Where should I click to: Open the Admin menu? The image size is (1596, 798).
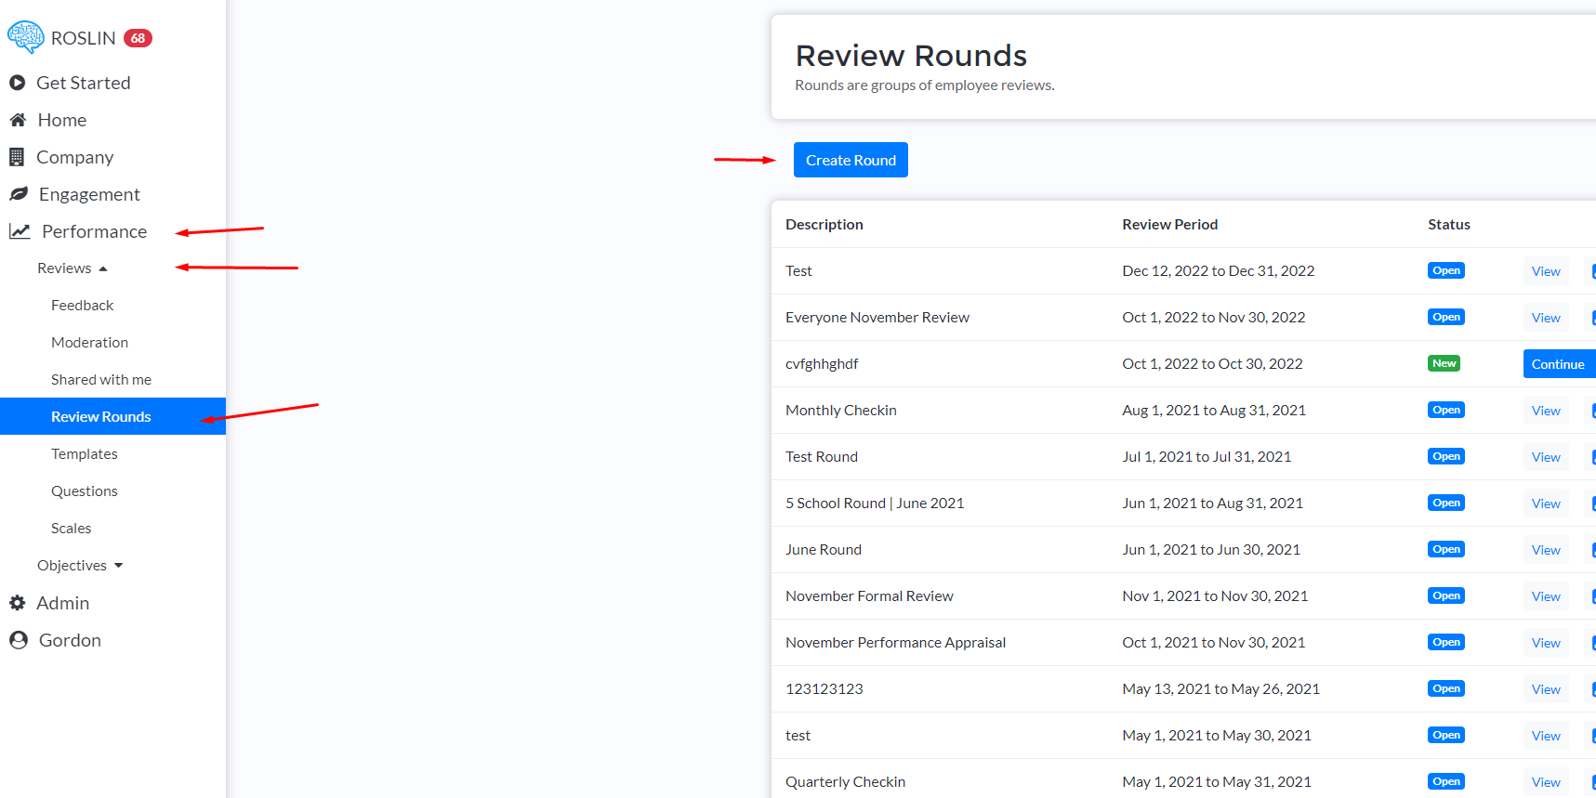click(x=63, y=603)
